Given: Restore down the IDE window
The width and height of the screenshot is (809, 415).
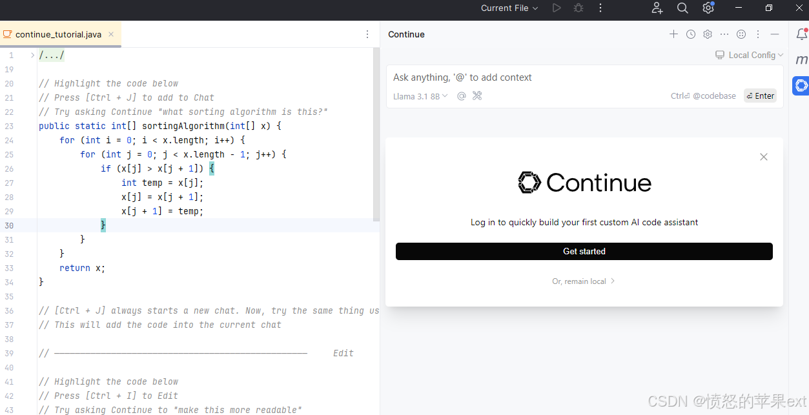Looking at the screenshot, I should [769, 8].
